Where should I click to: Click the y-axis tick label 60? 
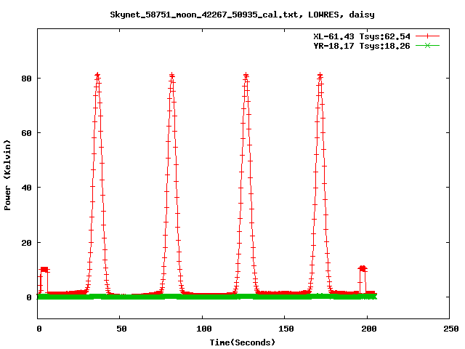27,133
